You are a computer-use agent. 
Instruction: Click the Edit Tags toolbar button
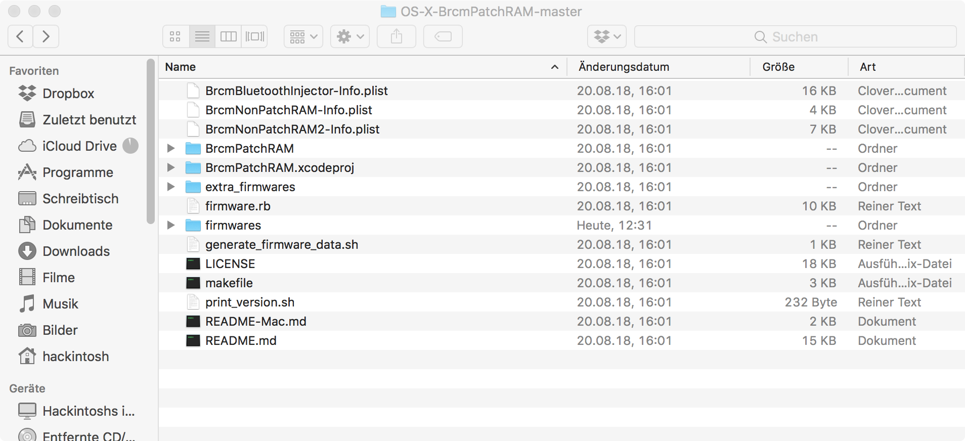(443, 36)
